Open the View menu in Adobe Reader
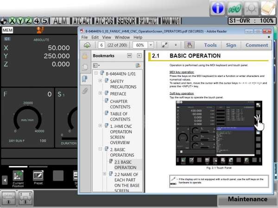This screenshot has width=278, height=208. 107,37
